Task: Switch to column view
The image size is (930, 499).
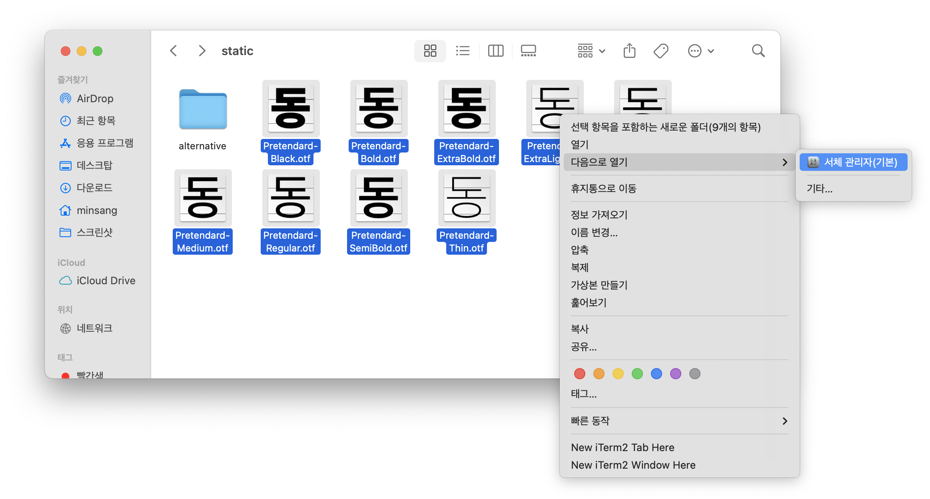Action: [x=495, y=51]
